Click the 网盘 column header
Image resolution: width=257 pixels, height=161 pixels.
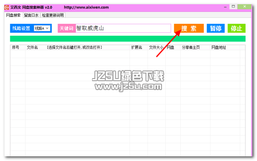[x=173, y=47]
